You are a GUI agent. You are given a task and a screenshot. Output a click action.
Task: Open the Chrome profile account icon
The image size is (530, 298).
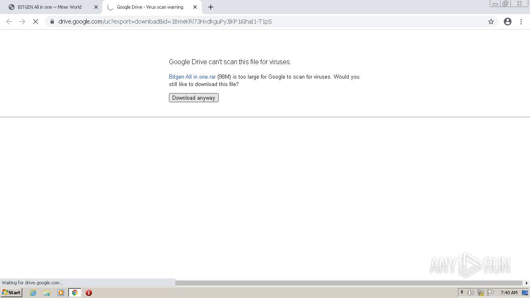(x=508, y=22)
